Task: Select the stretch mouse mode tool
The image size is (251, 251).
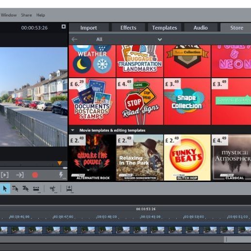Action: click(36, 189)
